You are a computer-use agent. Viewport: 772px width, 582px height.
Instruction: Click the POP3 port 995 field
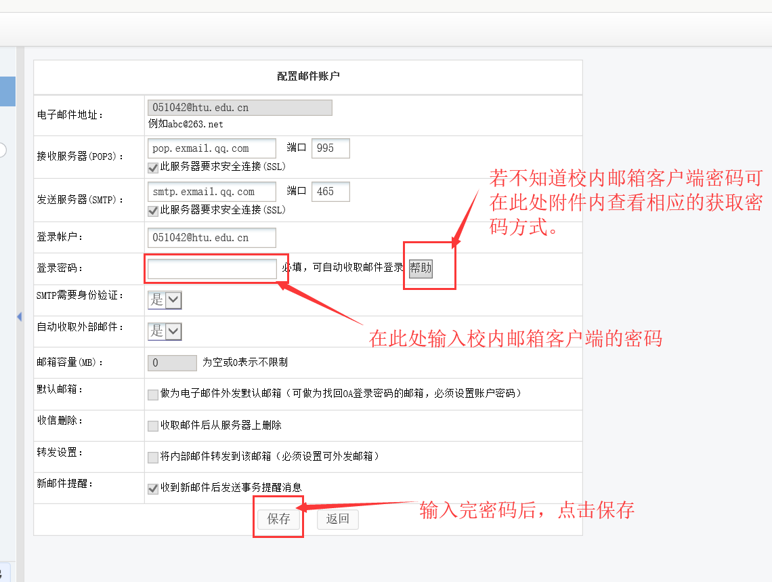330,148
